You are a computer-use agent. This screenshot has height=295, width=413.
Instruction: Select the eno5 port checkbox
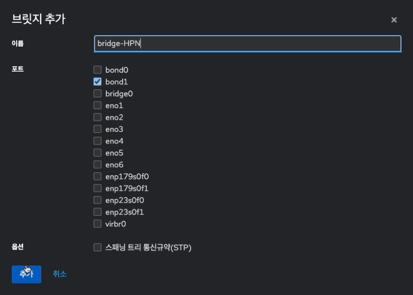(x=98, y=153)
